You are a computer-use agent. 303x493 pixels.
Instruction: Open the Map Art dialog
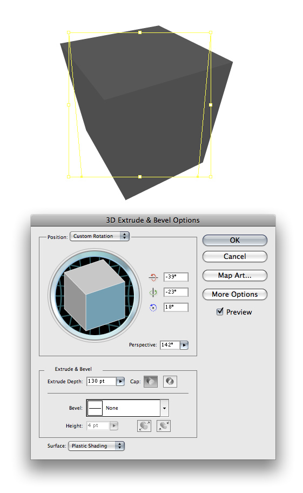(x=235, y=276)
